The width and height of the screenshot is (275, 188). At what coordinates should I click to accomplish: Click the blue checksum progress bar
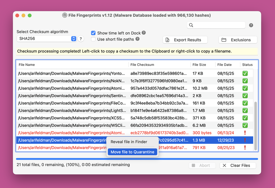[137, 159]
